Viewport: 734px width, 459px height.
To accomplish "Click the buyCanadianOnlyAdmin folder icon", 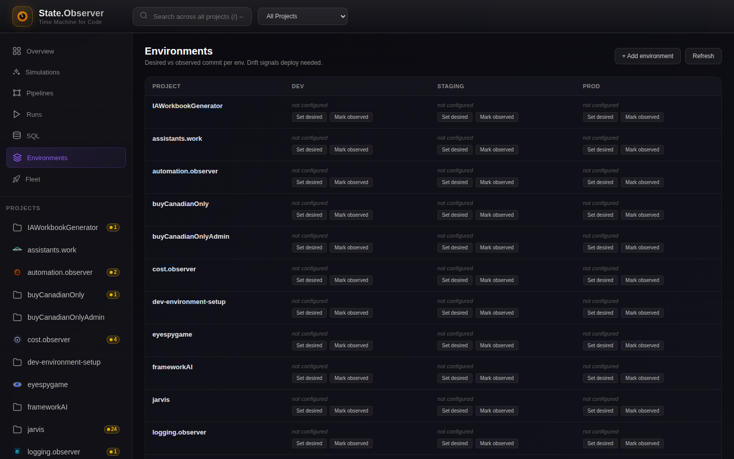I will [17, 317].
